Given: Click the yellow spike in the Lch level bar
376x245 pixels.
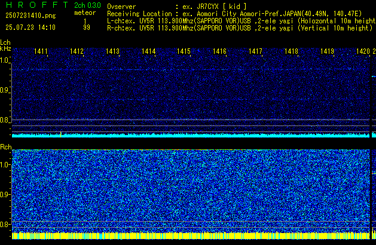Looking at the screenshot, I should [60, 134].
